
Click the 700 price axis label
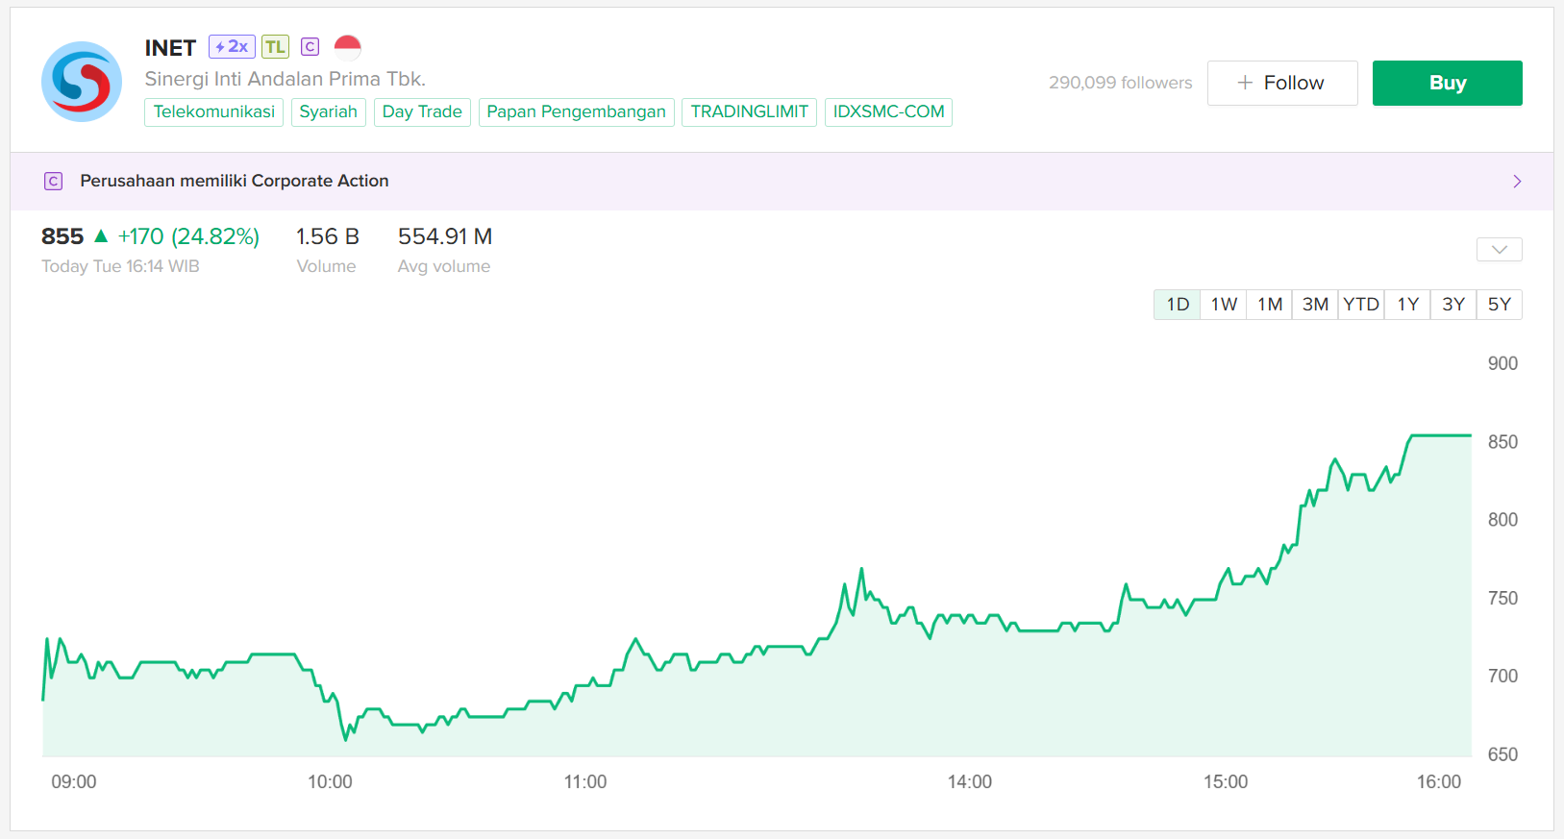[1502, 677]
